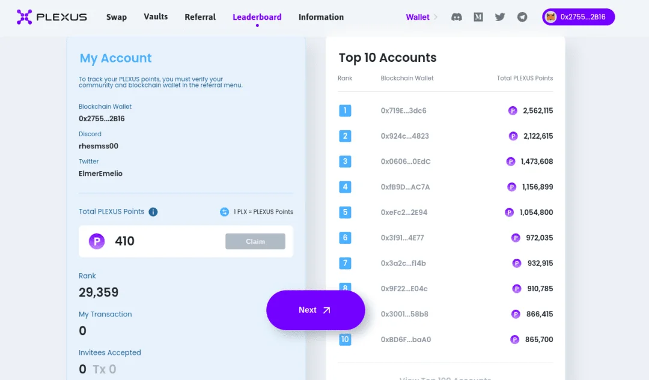Click the purple P coin icon next to 410
This screenshot has width=649, height=380.
click(97, 241)
